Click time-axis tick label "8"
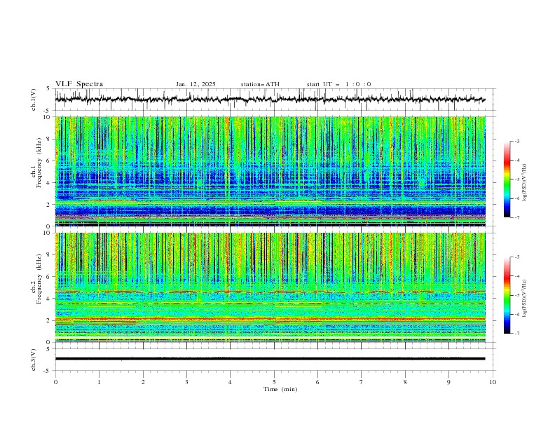555x429 pixels. pyautogui.click(x=405, y=382)
